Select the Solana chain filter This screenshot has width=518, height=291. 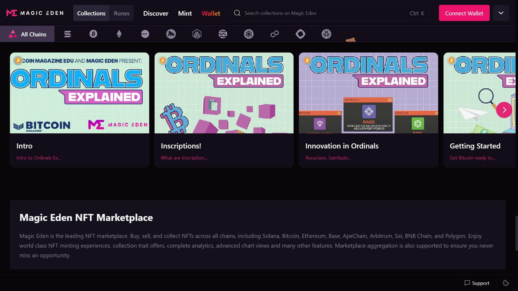[67, 34]
